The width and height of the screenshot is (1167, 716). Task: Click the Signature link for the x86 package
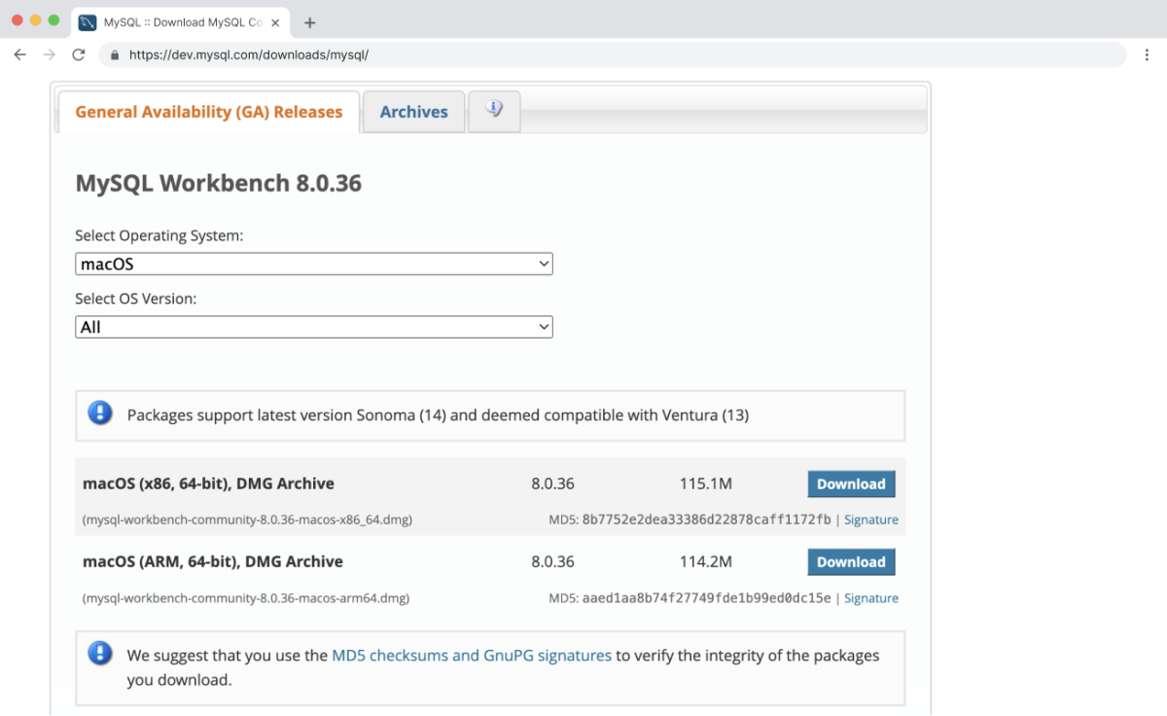tap(870, 519)
